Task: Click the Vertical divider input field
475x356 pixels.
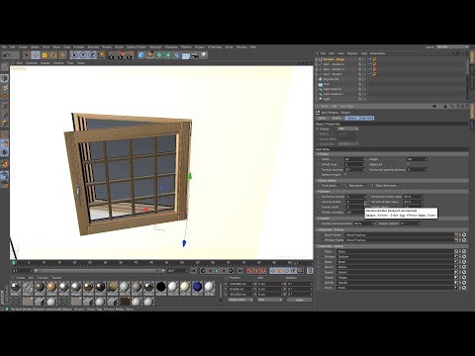Action: [355, 202]
